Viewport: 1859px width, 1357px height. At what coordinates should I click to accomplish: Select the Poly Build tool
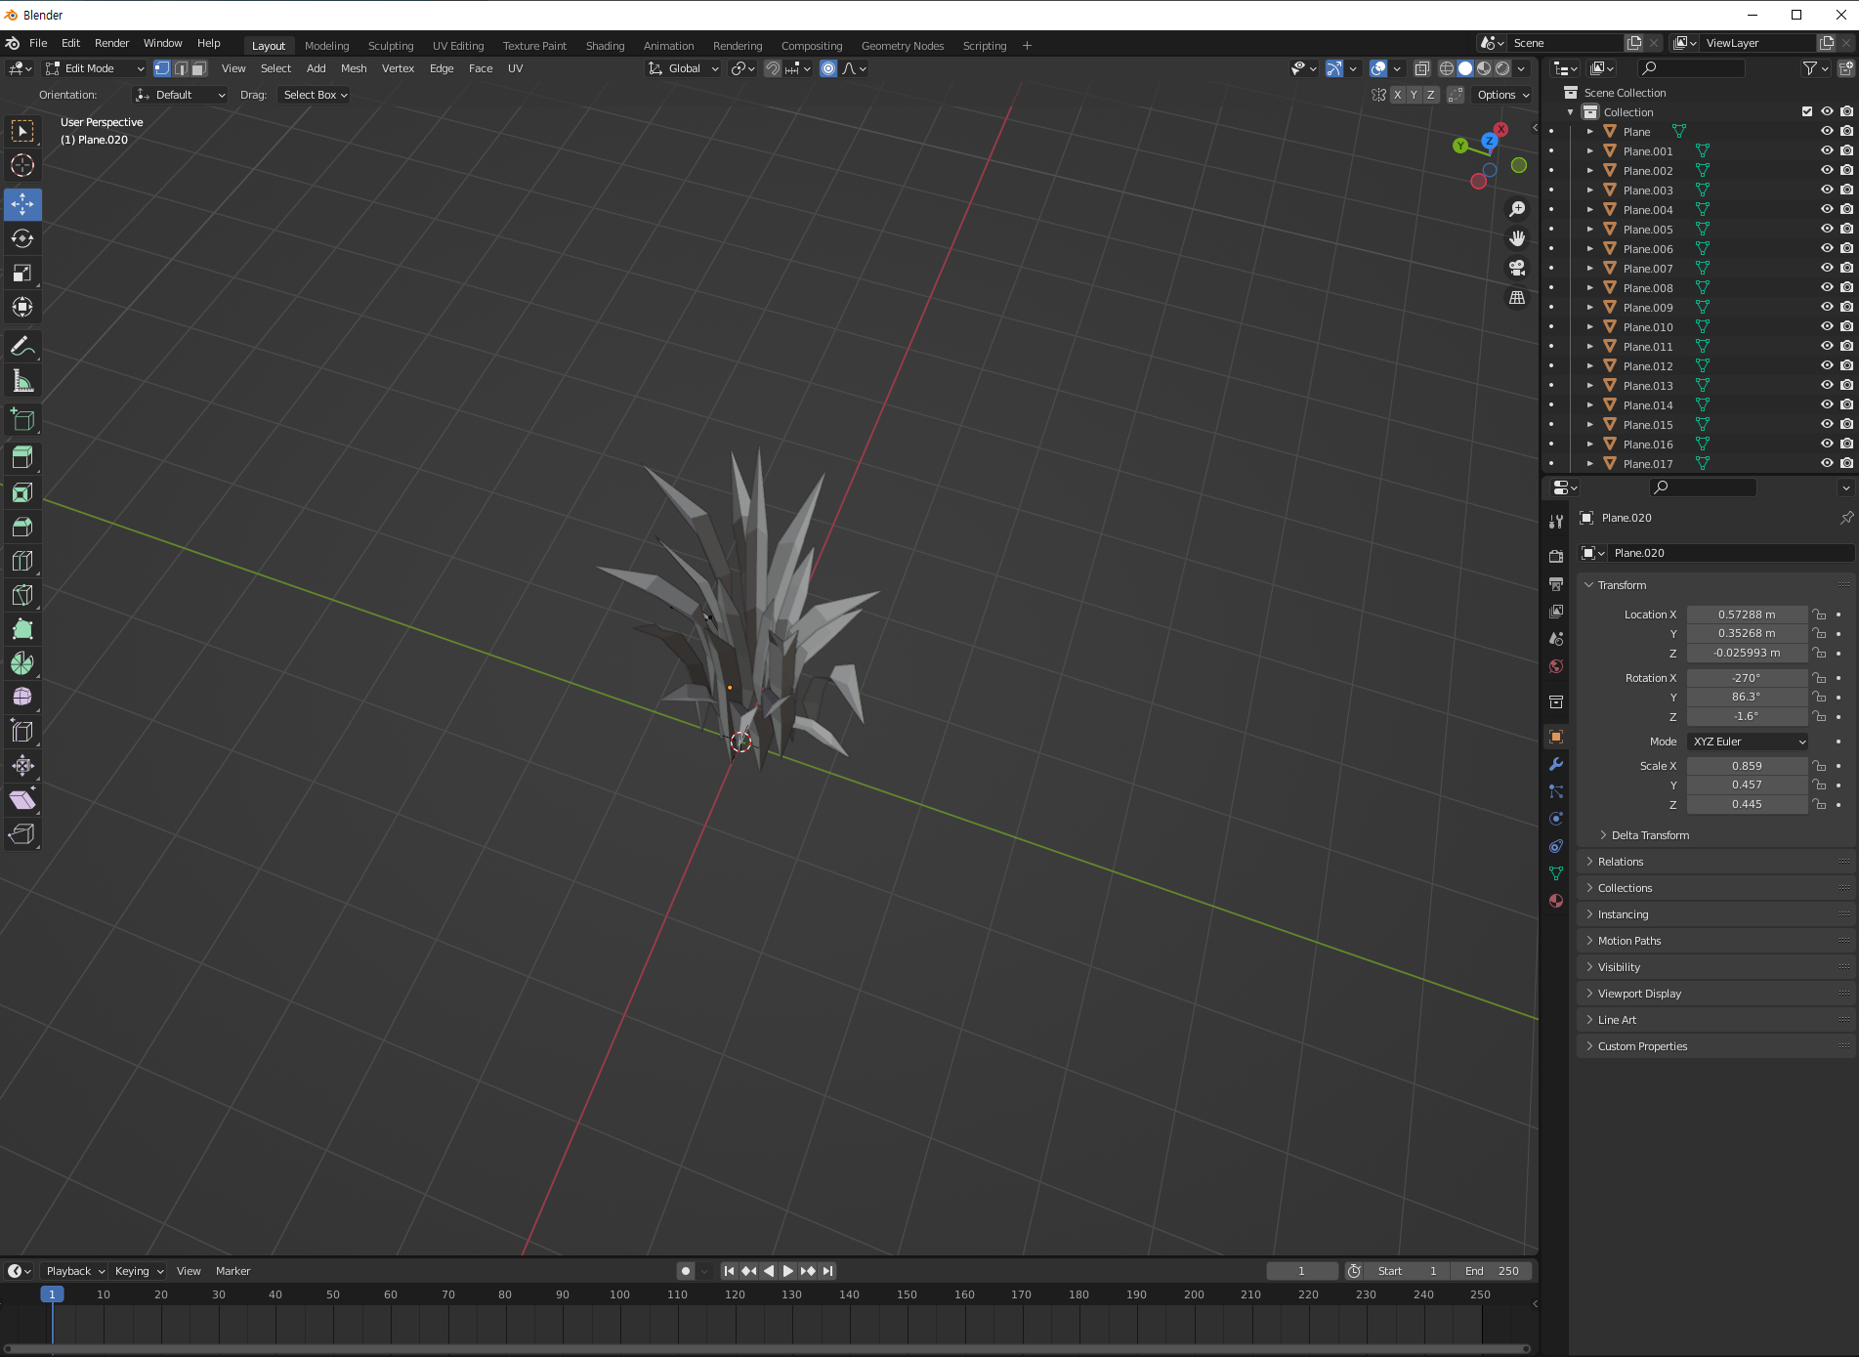22,629
